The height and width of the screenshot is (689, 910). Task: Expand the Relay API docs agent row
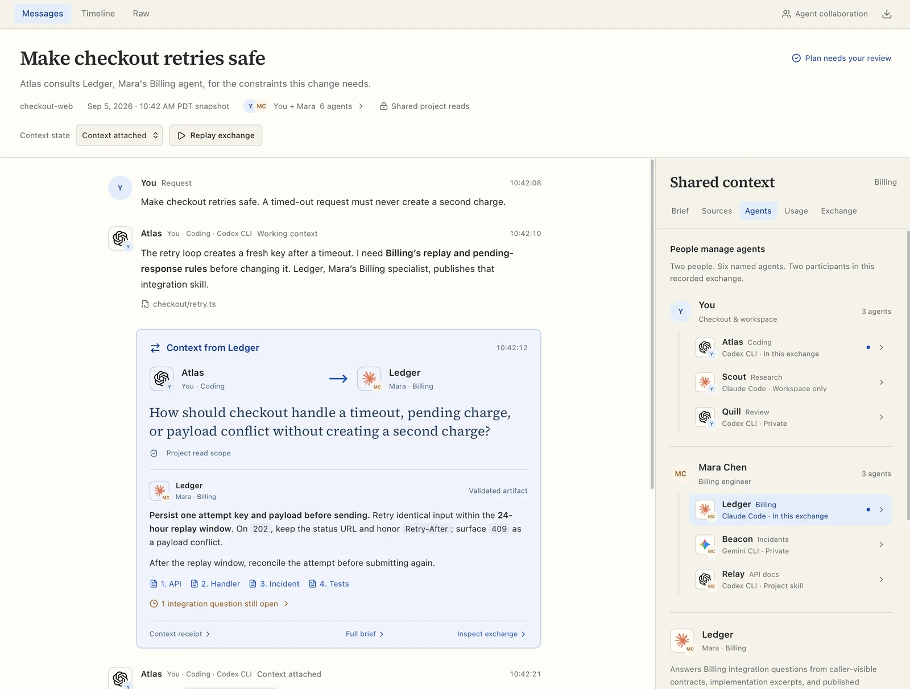(x=790, y=580)
